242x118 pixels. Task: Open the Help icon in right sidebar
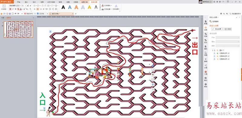(x=206, y=85)
